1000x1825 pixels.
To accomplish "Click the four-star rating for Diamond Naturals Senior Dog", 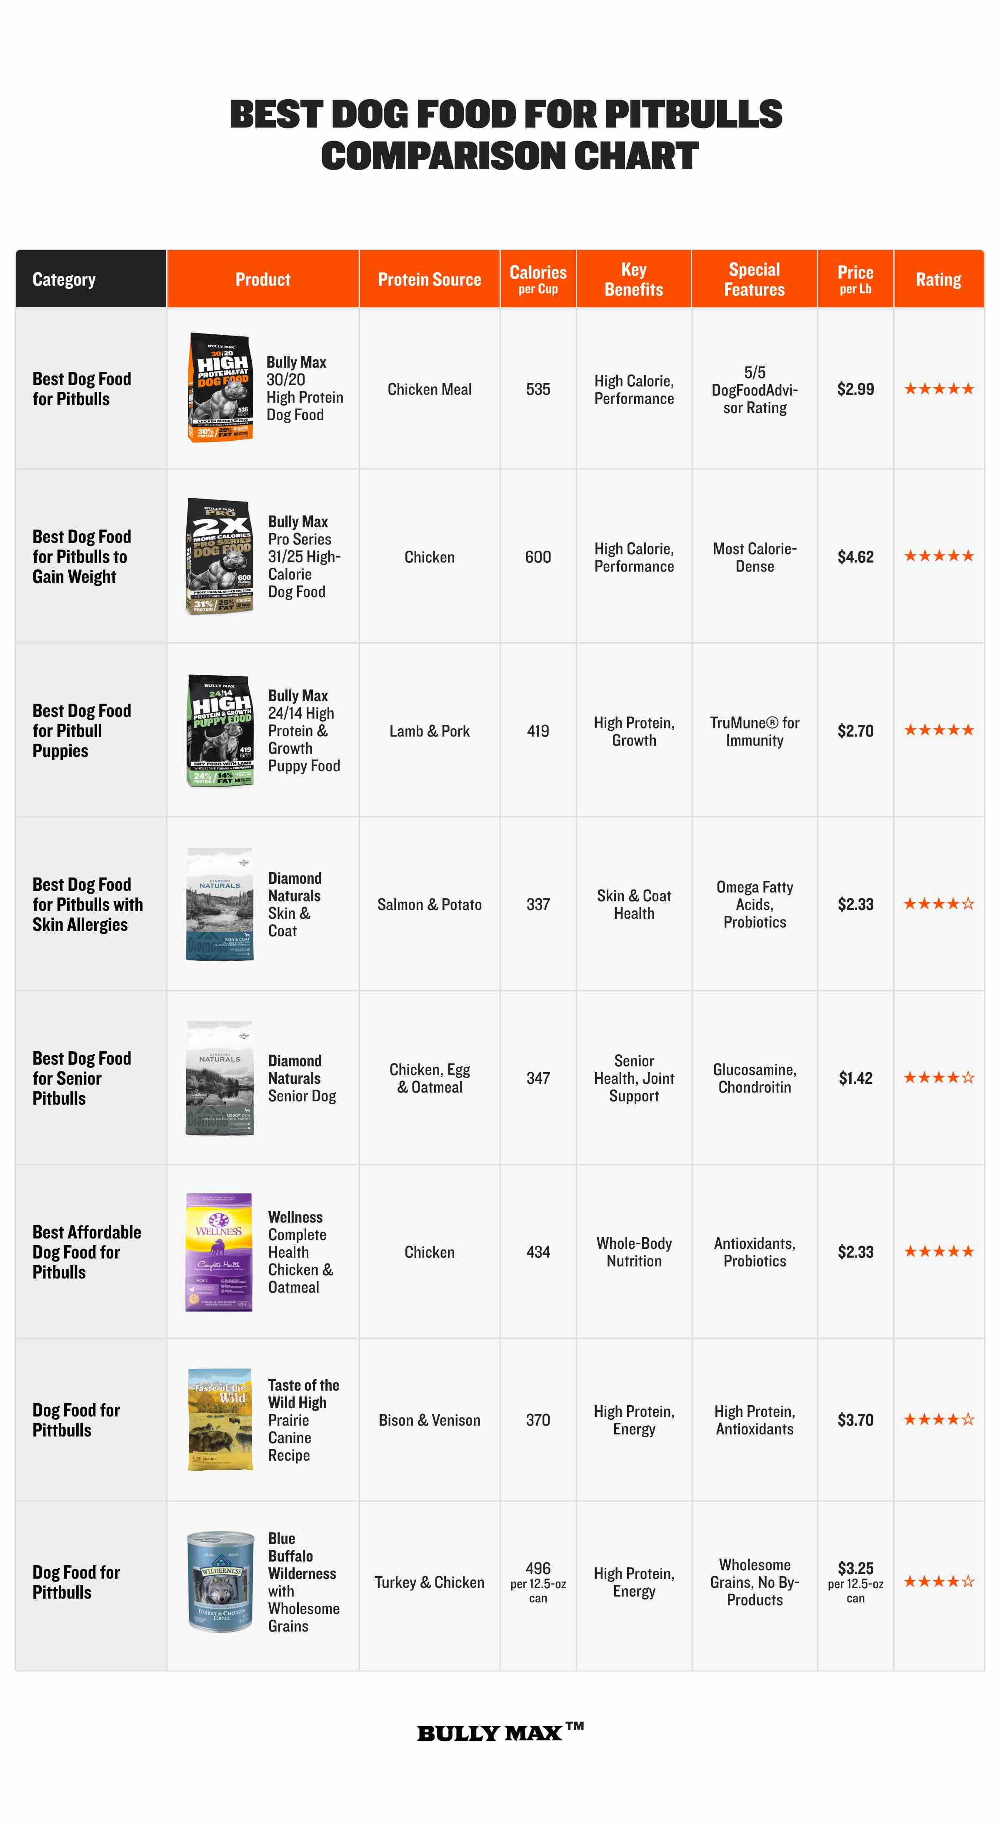I will coord(939,1078).
